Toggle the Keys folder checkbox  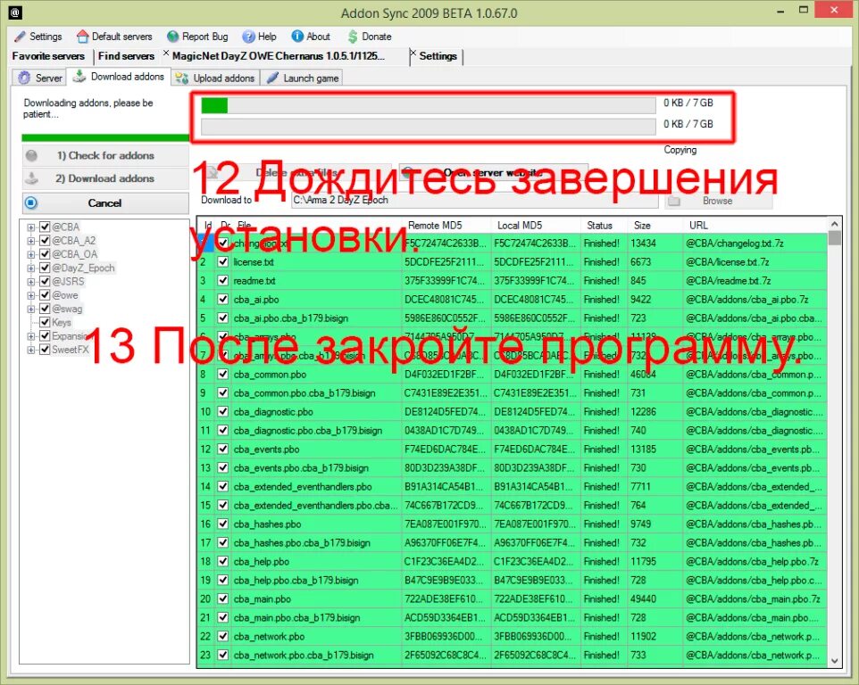click(45, 322)
